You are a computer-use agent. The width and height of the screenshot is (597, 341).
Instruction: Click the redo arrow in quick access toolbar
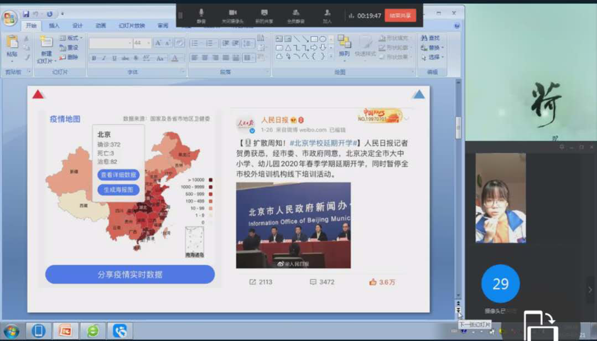[x=49, y=14]
